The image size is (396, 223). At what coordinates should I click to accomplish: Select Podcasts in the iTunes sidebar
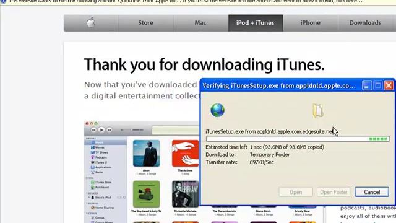99,157
